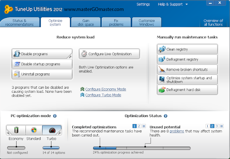The width and height of the screenshot is (230, 159).
Task: Show page 2 of Unused potential
Action: click(212, 126)
